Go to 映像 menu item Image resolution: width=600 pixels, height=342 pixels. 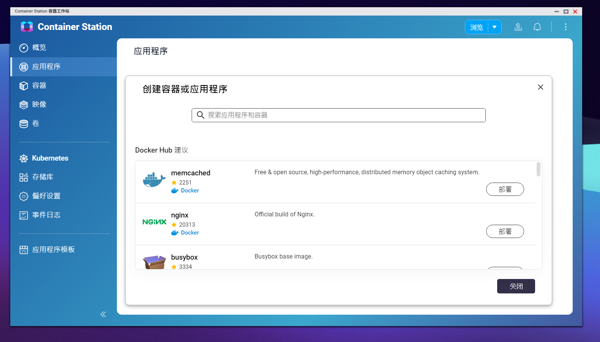point(63,105)
